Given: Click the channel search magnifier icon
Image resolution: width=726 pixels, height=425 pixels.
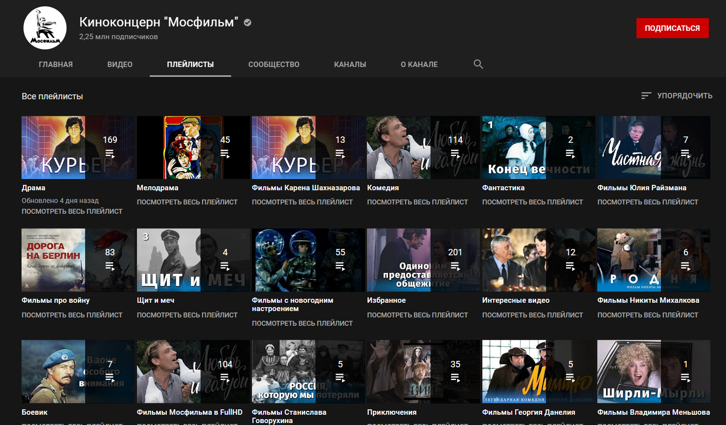Looking at the screenshot, I should click(478, 64).
